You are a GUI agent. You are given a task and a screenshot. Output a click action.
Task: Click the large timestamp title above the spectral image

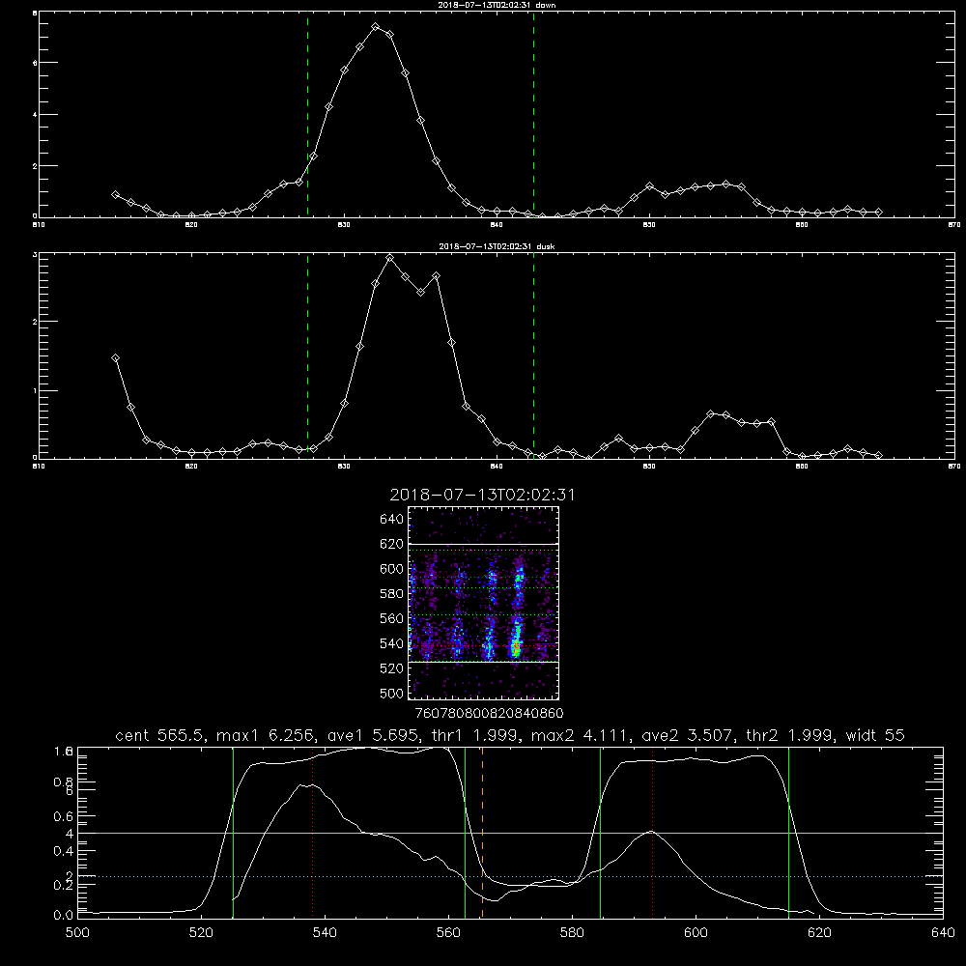482,496
